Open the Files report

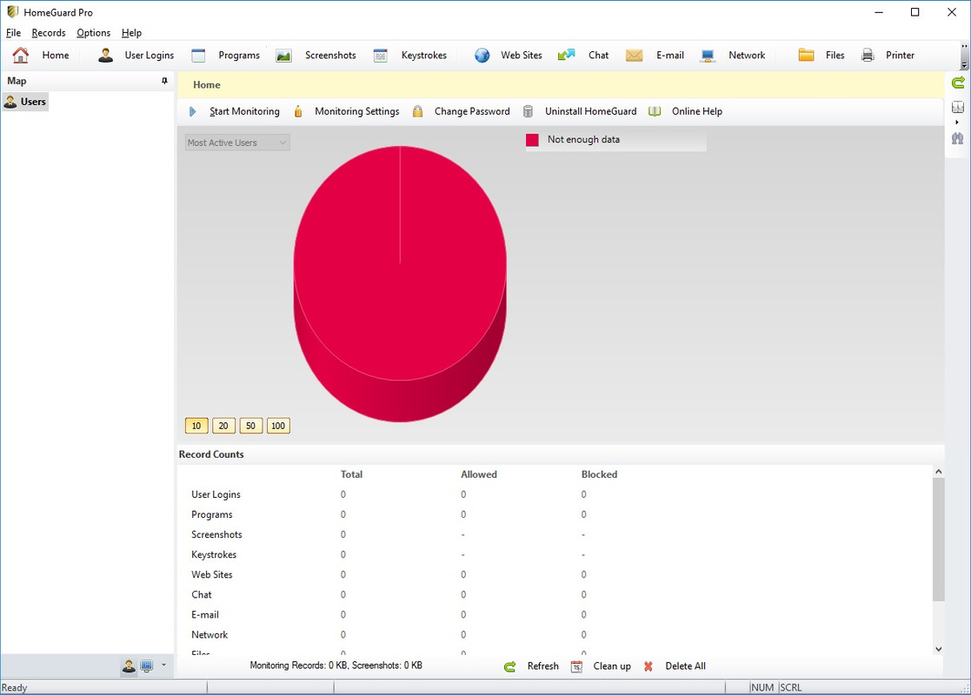click(821, 55)
